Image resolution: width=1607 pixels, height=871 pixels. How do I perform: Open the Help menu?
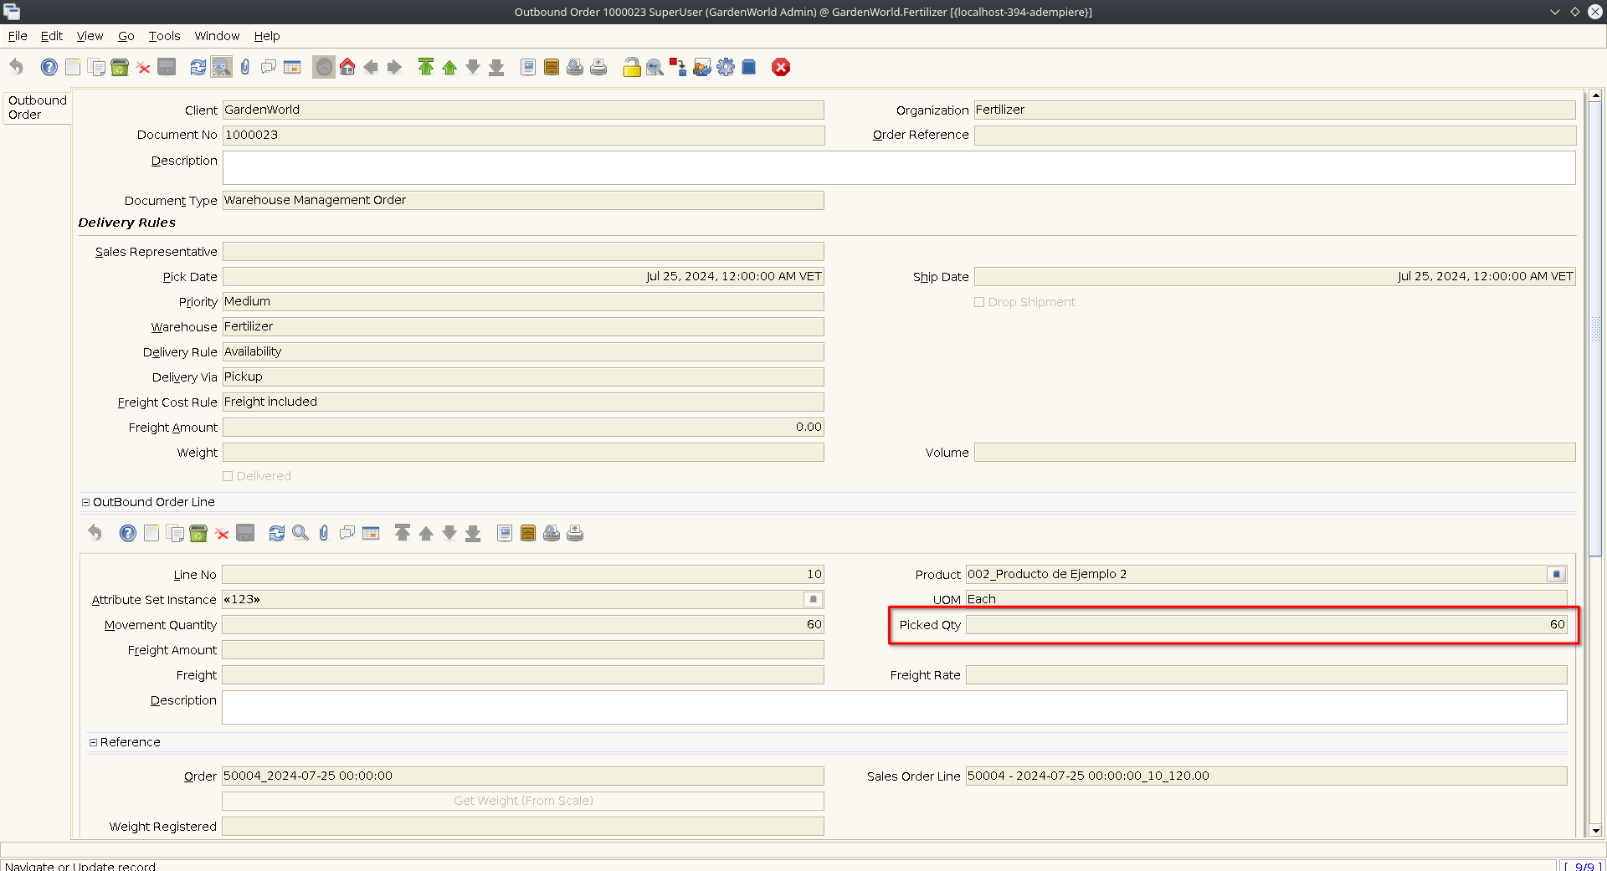pos(267,36)
